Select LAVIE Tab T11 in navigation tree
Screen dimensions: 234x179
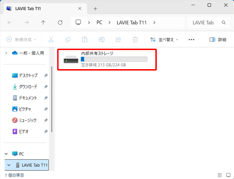(32, 165)
